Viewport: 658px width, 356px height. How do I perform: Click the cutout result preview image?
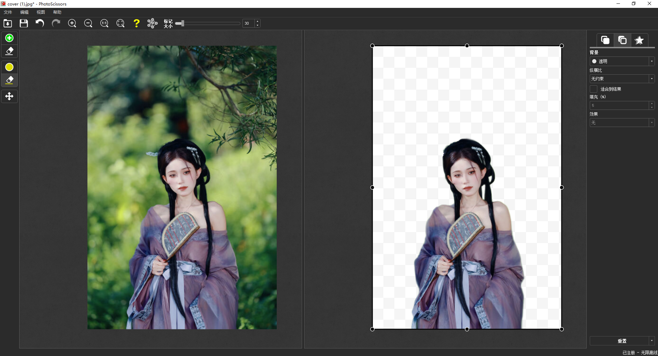467,188
